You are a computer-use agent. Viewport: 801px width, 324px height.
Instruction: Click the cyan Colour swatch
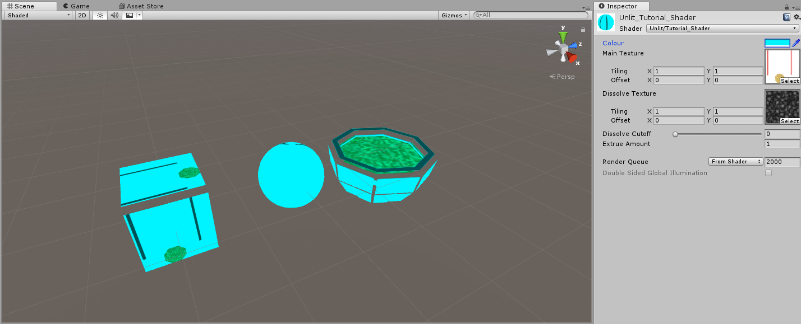point(779,43)
